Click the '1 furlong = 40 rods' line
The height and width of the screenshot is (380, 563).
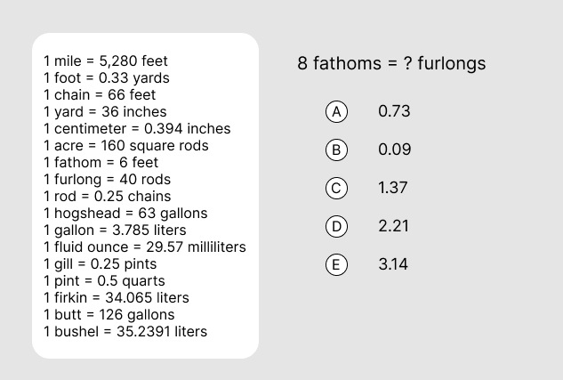107,179
